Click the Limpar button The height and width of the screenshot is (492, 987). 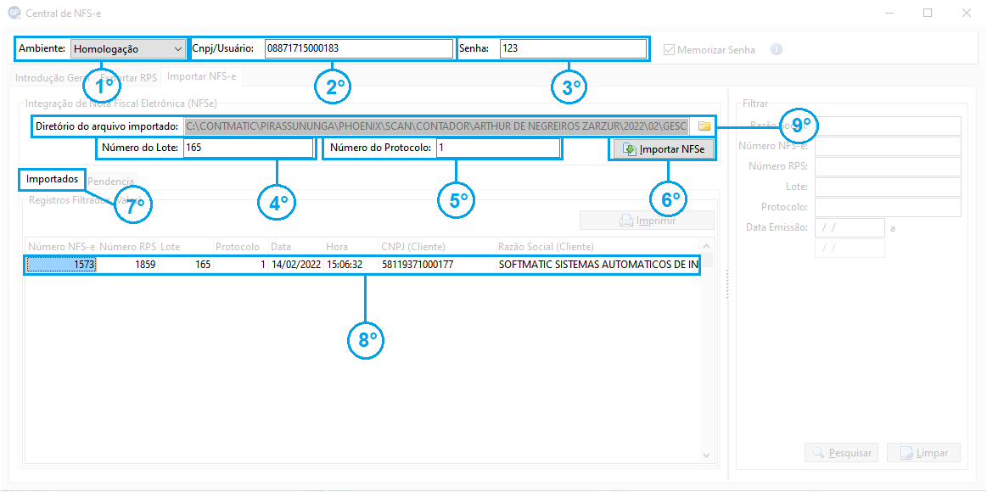tap(923, 452)
